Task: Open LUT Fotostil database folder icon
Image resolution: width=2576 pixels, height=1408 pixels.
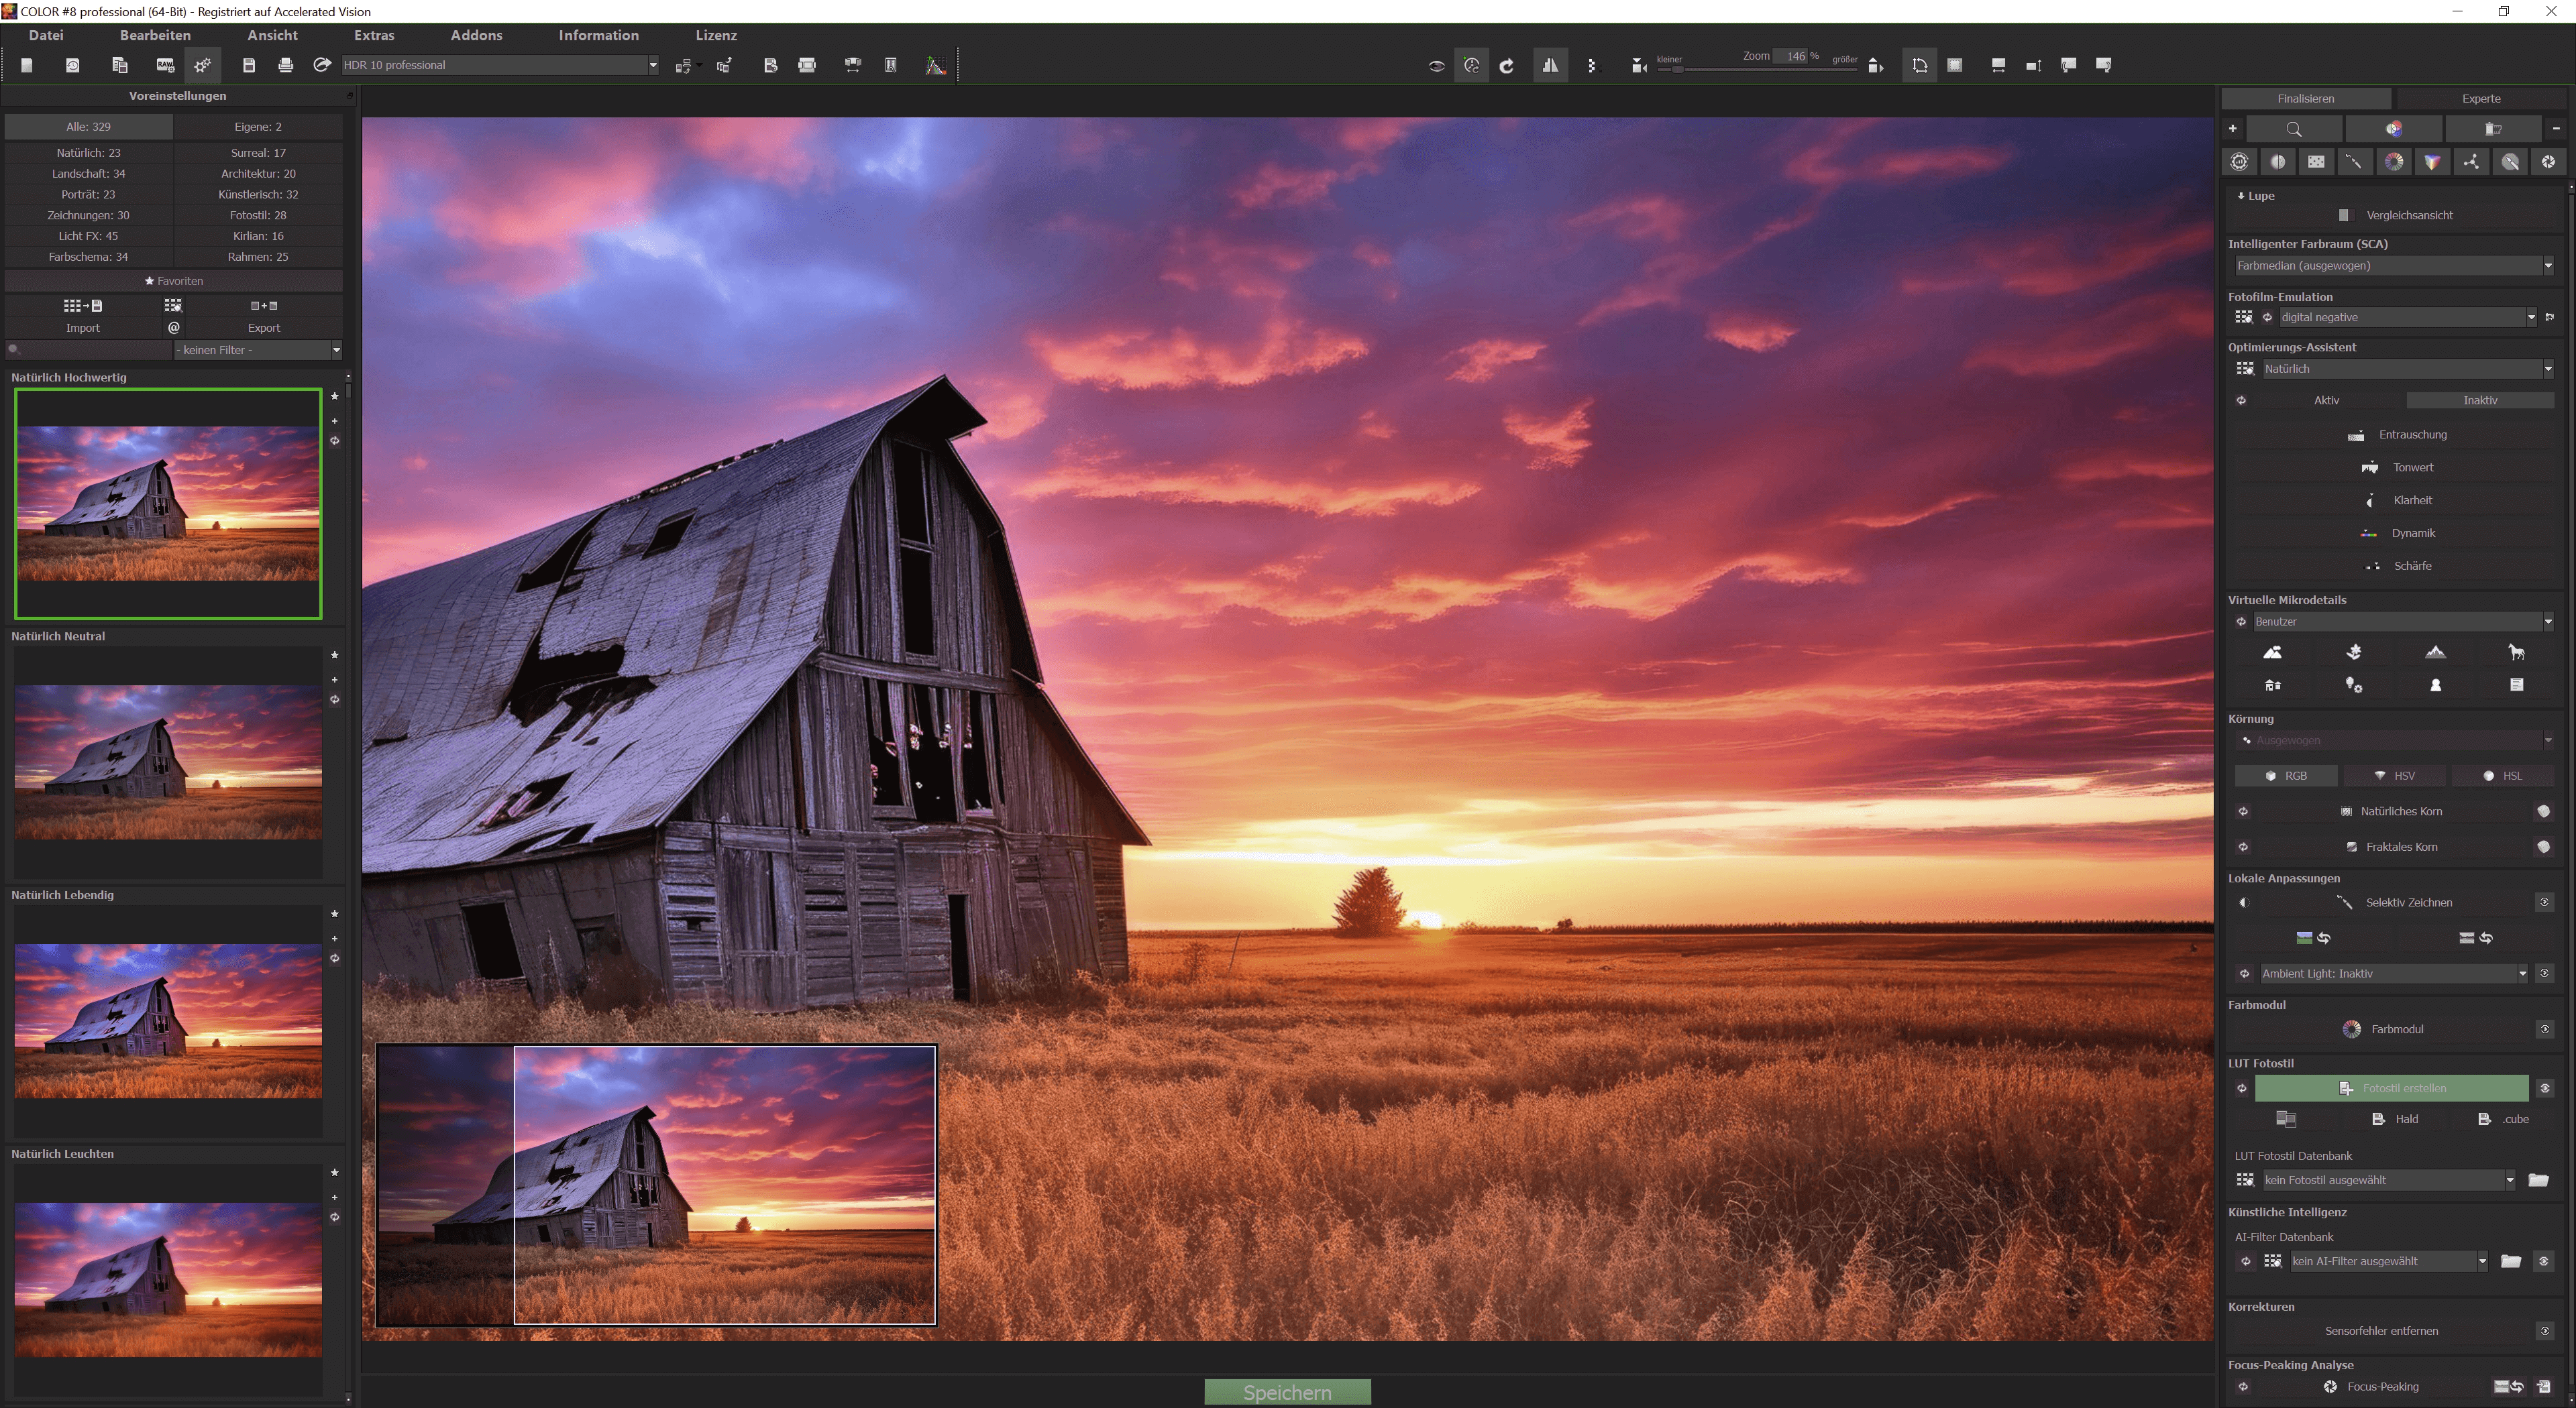Action: pyautogui.click(x=2538, y=1180)
